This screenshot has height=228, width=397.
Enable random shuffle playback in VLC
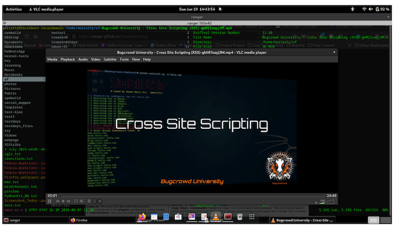[100, 201]
